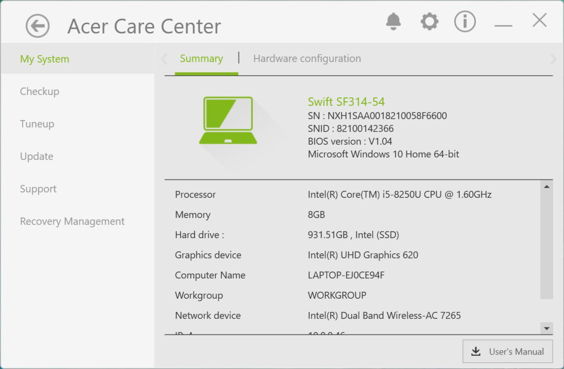Open notifications bell icon
The height and width of the screenshot is (369, 564).
click(x=393, y=22)
